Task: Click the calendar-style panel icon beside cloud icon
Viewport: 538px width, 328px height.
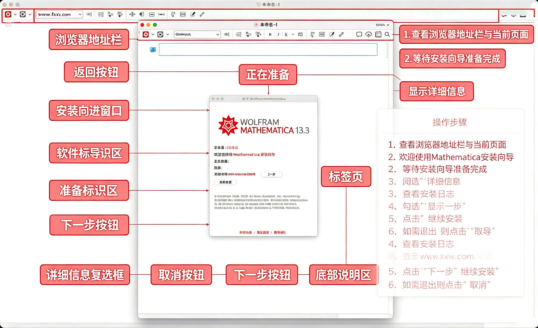Action: click(378, 34)
